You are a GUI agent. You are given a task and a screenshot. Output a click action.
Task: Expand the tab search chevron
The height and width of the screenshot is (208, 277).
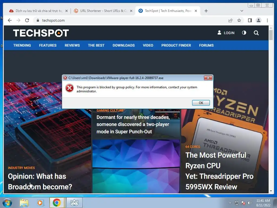(242, 11)
